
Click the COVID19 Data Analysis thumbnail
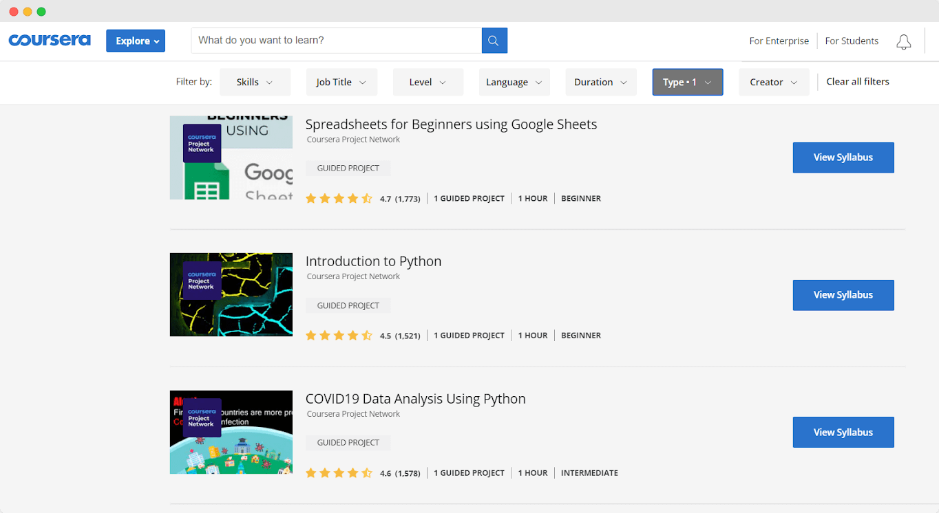pyautogui.click(x=231, y=432)
